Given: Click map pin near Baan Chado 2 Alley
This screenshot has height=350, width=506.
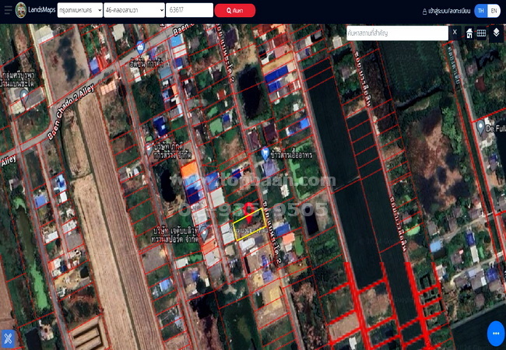Looking at the screenshot, I should pyautogui.click(x=24, y=96).
